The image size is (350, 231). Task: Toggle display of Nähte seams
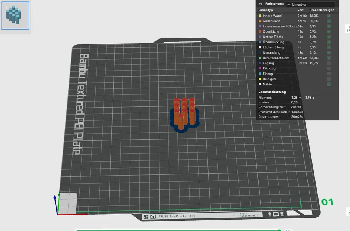point(329,84)
